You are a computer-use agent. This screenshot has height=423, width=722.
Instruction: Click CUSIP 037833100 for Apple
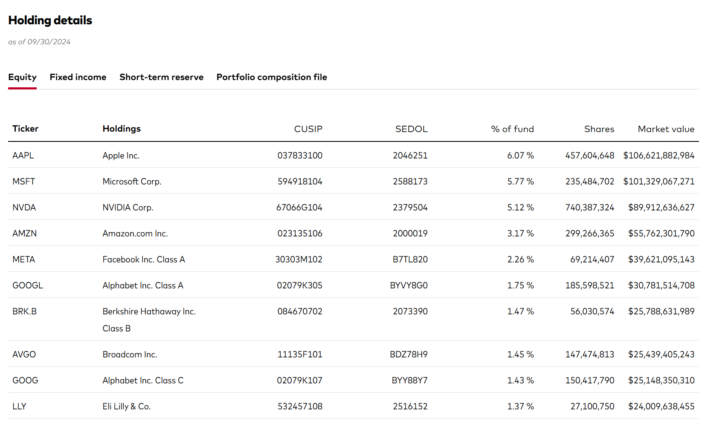300,155
